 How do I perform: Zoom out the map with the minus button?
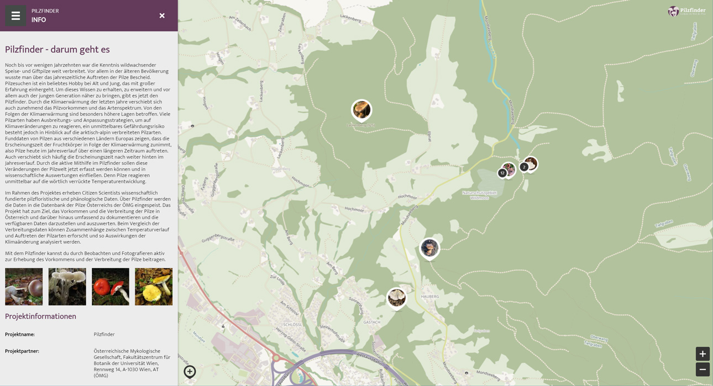[702, 369]
